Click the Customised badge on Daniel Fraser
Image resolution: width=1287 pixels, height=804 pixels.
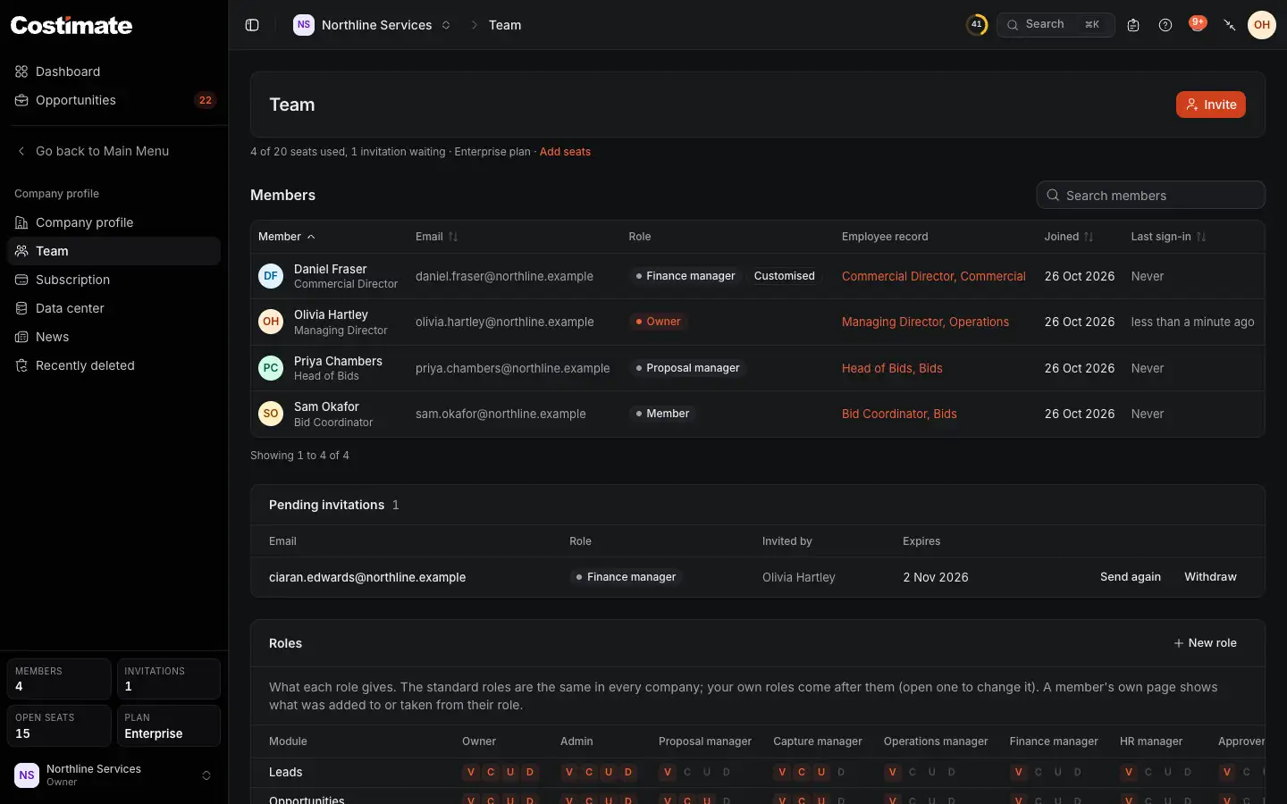tap(785, 276)
